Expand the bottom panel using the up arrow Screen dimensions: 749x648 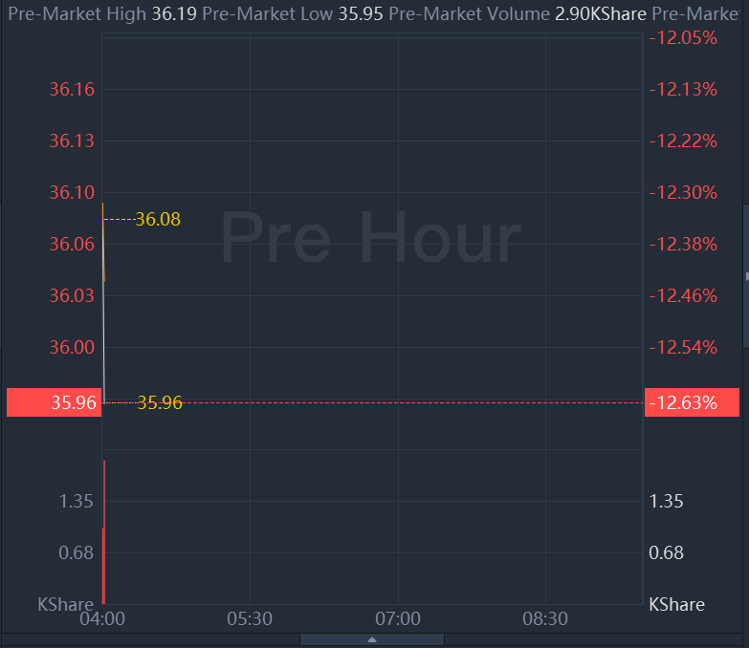371,639
